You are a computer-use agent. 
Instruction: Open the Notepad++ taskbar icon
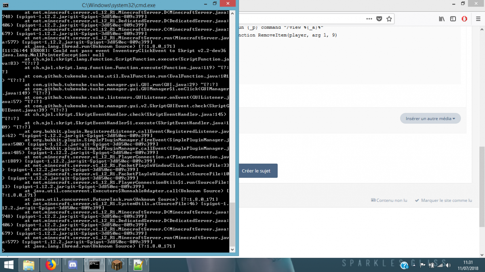pyautogui.click(x=139, y=265)
